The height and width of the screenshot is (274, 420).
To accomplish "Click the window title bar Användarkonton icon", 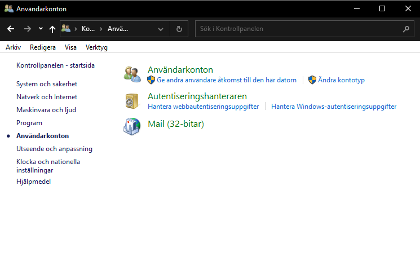I will (9, 8).
